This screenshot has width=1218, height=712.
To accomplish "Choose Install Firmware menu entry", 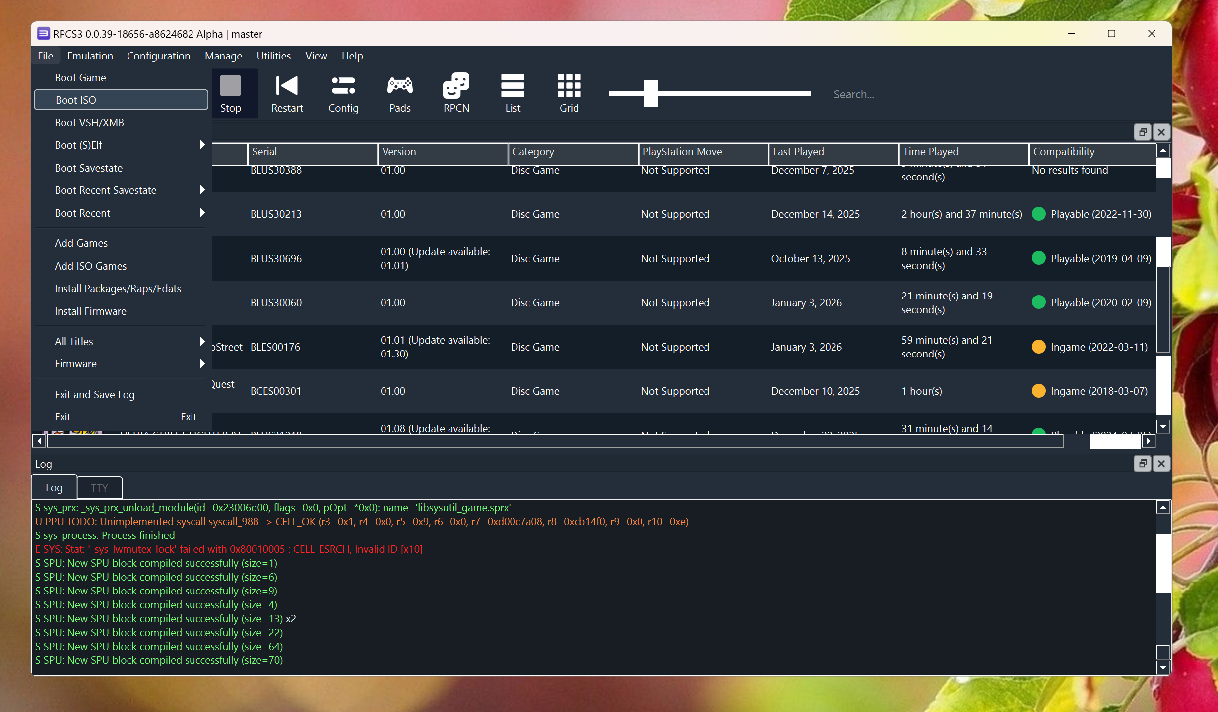I will (x=90, y=311).
